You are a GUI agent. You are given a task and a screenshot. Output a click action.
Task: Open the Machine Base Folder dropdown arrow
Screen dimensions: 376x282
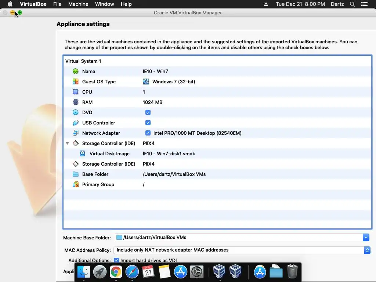[x=366, y=238]
